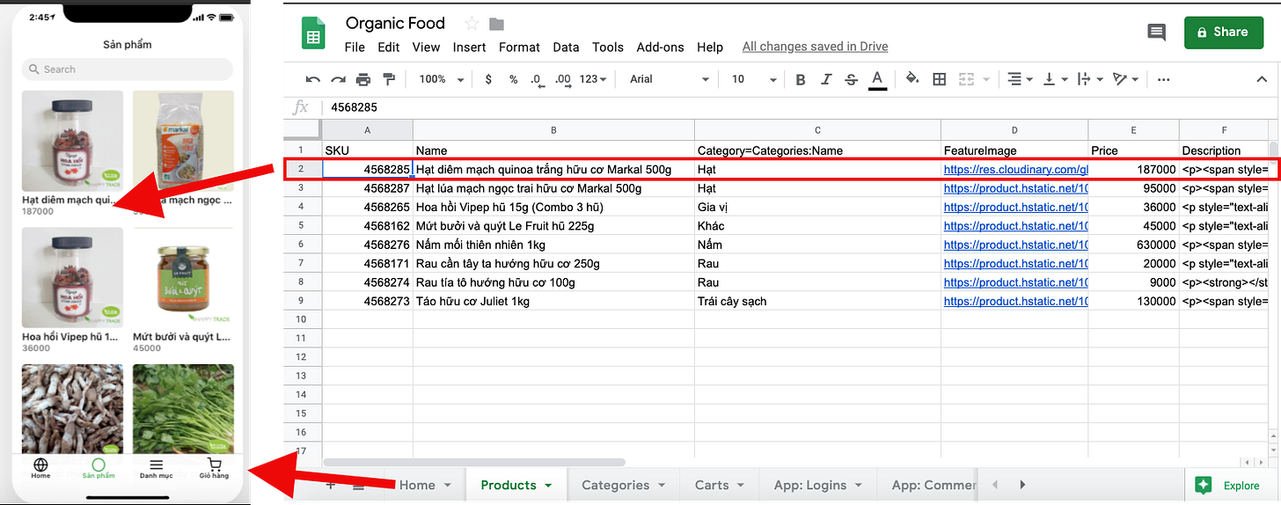1281x505 pixels.
Task: Open All changes saved in Drive link
Action: 815,47
